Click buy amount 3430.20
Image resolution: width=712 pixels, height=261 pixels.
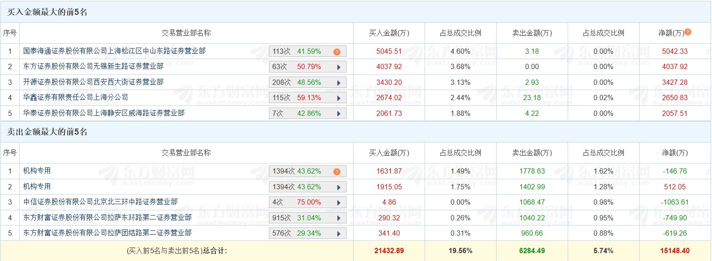389,82
